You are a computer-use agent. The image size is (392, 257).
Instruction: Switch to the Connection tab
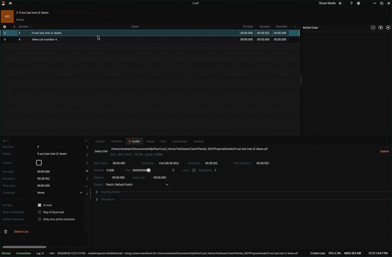click(x=180, y=141)
